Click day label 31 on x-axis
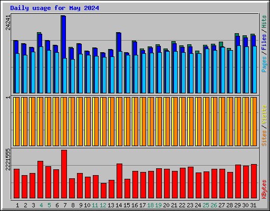This screenshot has height=211, width=270. pyautogui.click(x=253, y=205)
